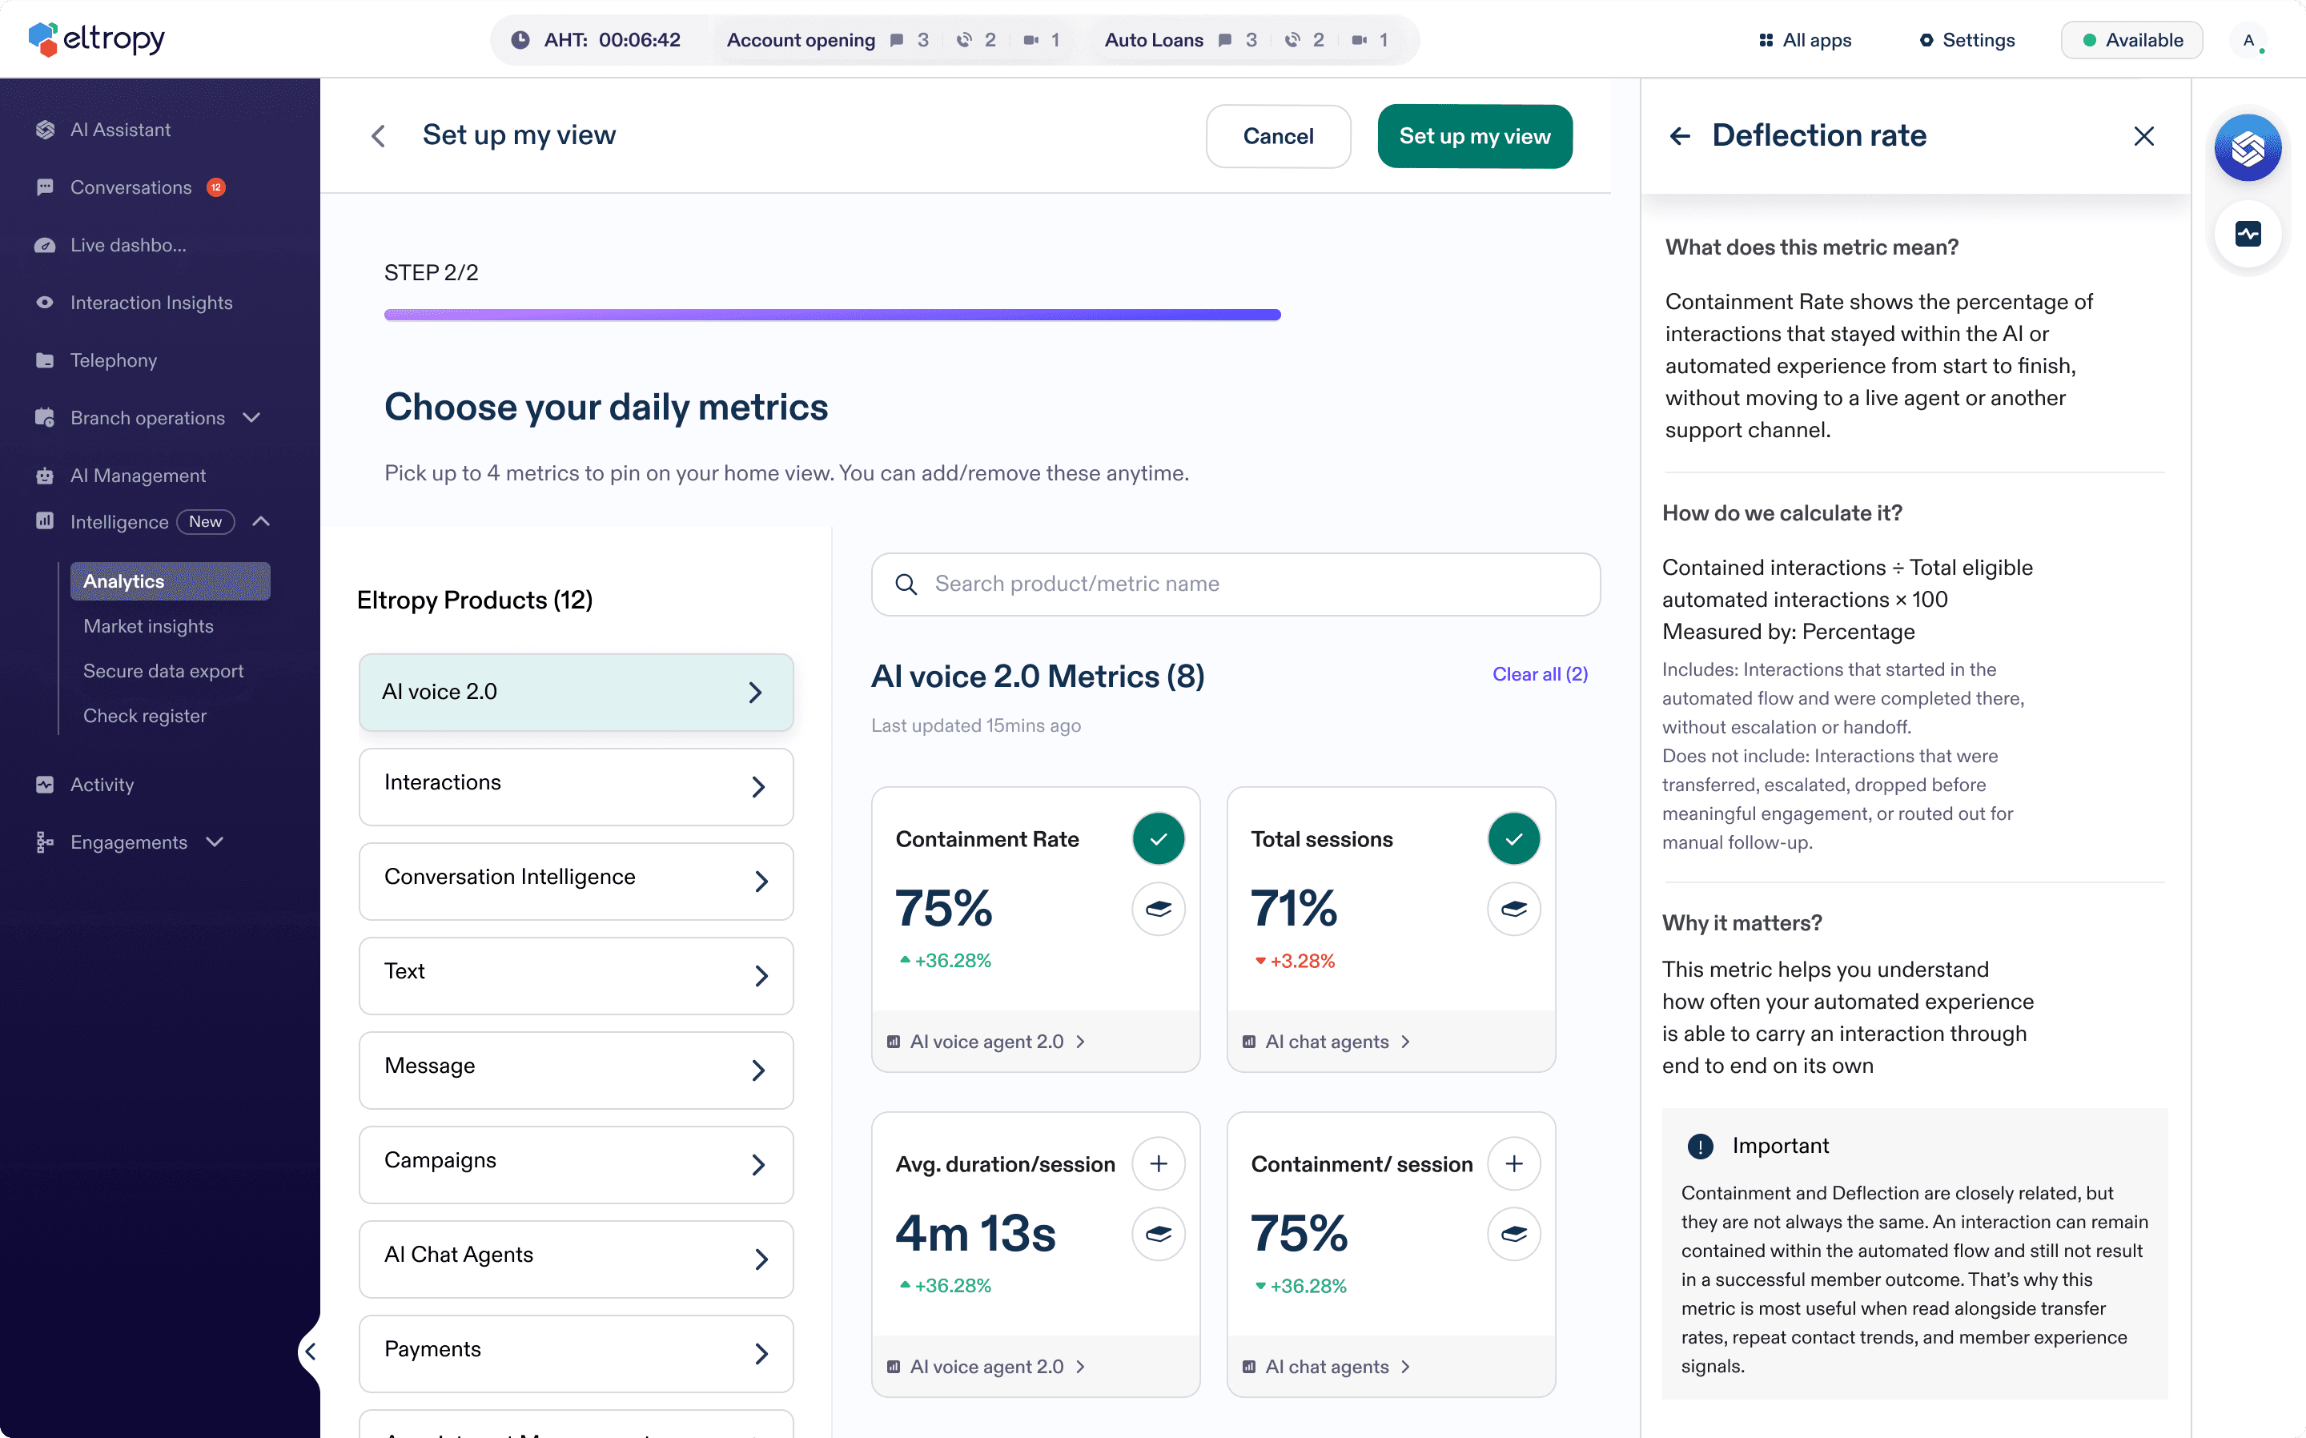Open the Payments product
The width and height of the screenshot is (2306, 1438).
point(576,1353)
